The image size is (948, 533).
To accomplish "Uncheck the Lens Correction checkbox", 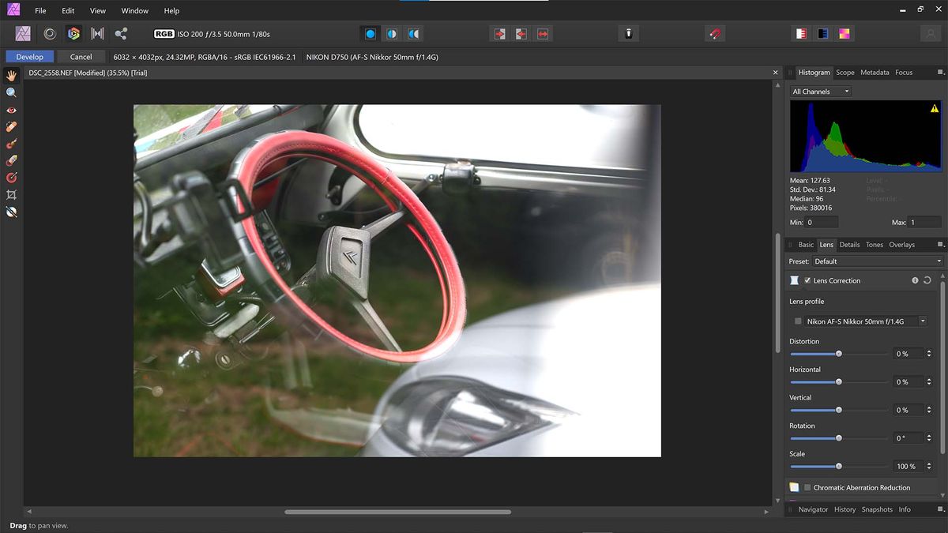I will pyautogui.click(x=807, y=280).
